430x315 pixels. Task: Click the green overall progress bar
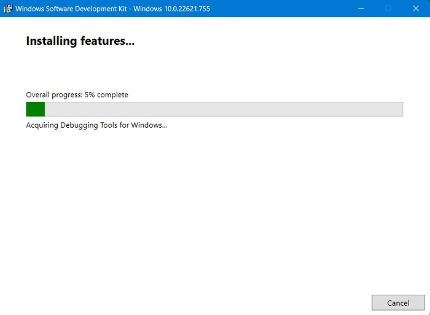point(214,109)
